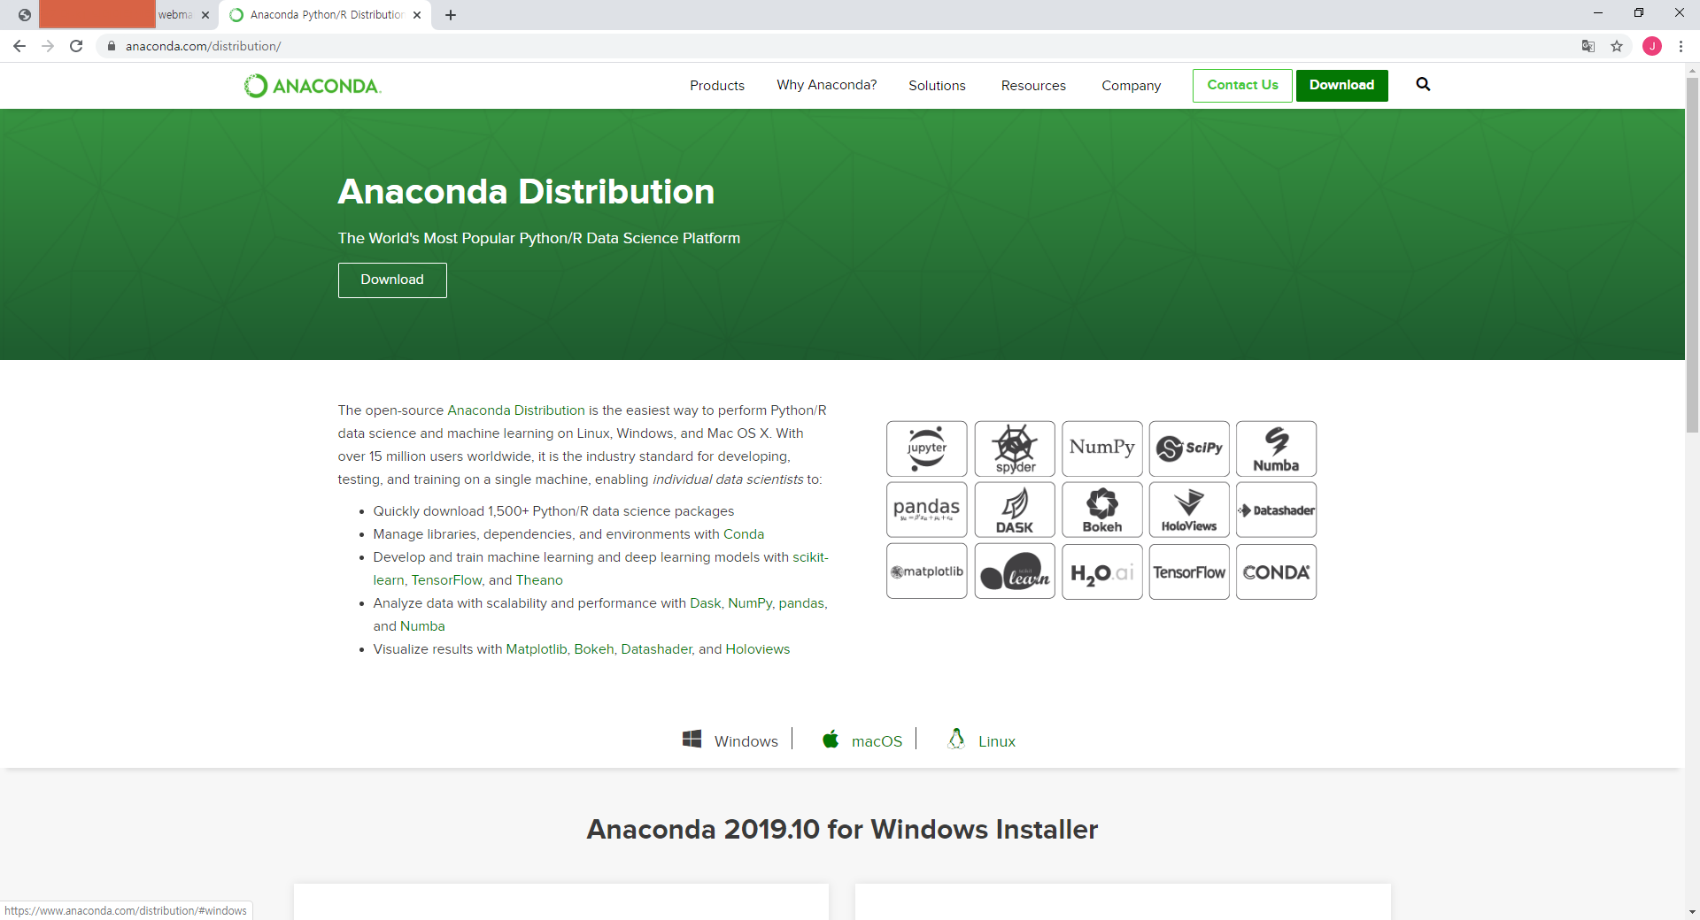Click the translate page icon
The image size is (1700, 920).
tap(1588, 46)
